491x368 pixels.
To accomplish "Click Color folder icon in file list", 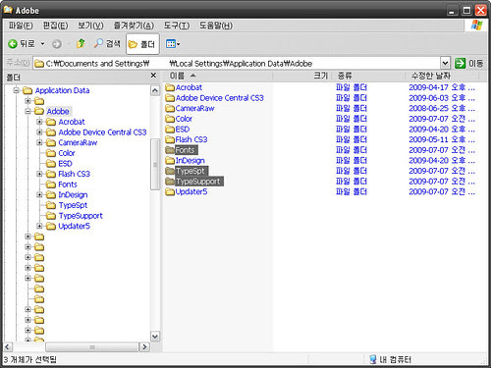I will tap(170, 119).
